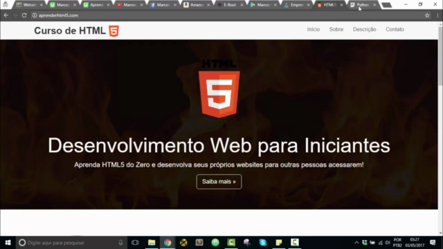Go back to the previous page
The image size is (443, 249).
pyautogui.click(x=6, y=15)
